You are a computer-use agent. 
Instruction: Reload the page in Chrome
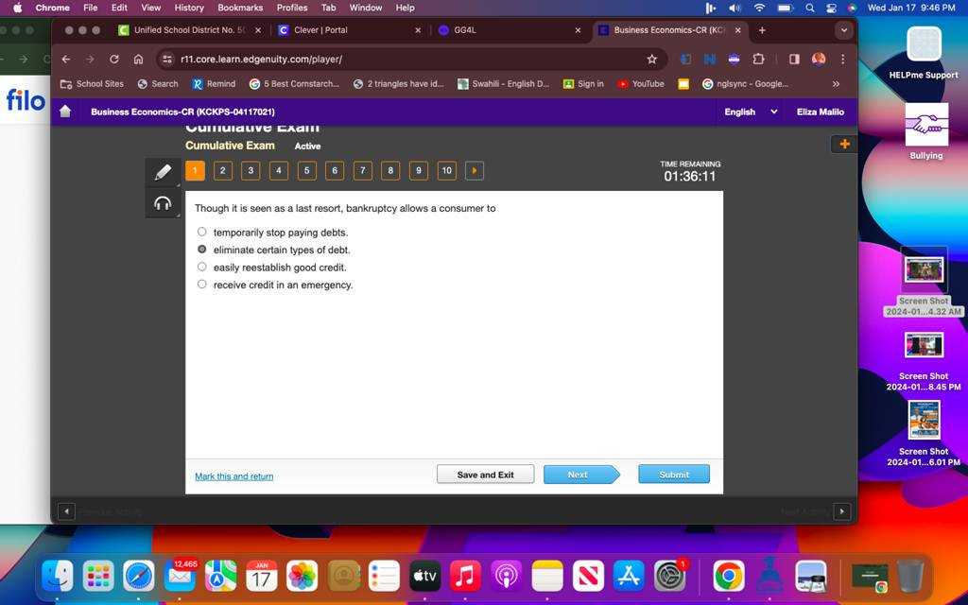coord(114,60)
